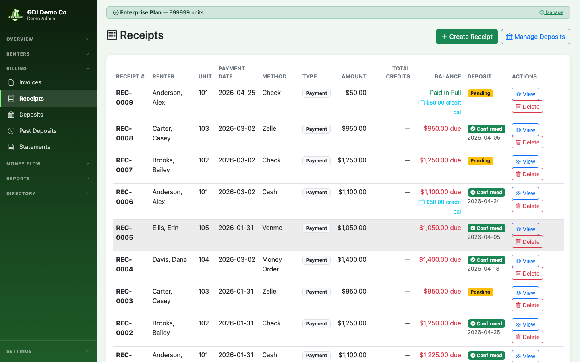This screenshot has width=580, height=362.
Task: Click the Deposits bank icon in the sidebar
Action: click(x=11, y=115)
